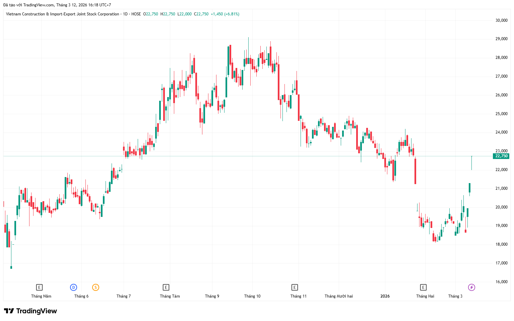514x321 pixels.
Task: Click the HOSE exchange label
Action: (x=136, y=14)
